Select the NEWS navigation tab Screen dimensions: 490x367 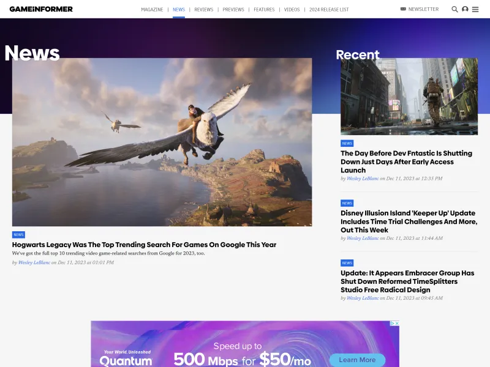179,9
